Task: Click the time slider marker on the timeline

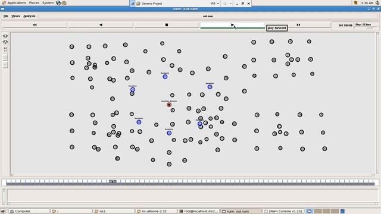Action: click(x=113, y=181)
